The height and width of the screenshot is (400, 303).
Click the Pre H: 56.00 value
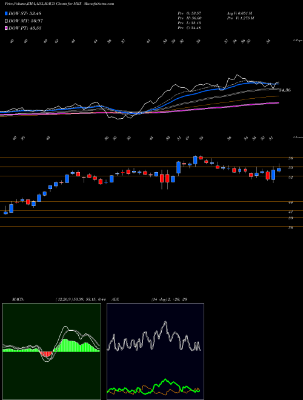click(x=190, y=18)
